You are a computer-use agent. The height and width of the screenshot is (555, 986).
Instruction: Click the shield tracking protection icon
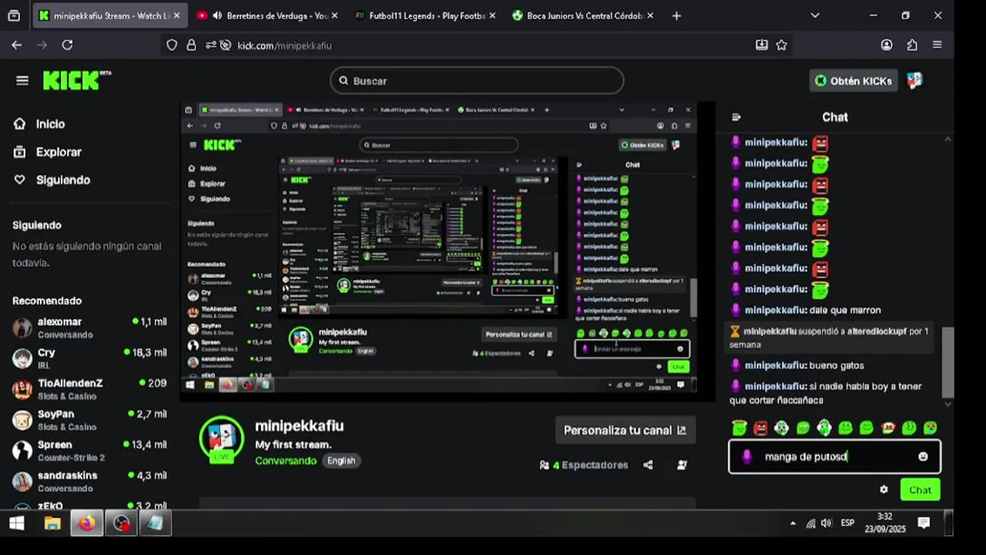(x=172, y=45)
